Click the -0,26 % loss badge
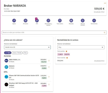Viewport: 108px width, 93px height. point(67,54)
